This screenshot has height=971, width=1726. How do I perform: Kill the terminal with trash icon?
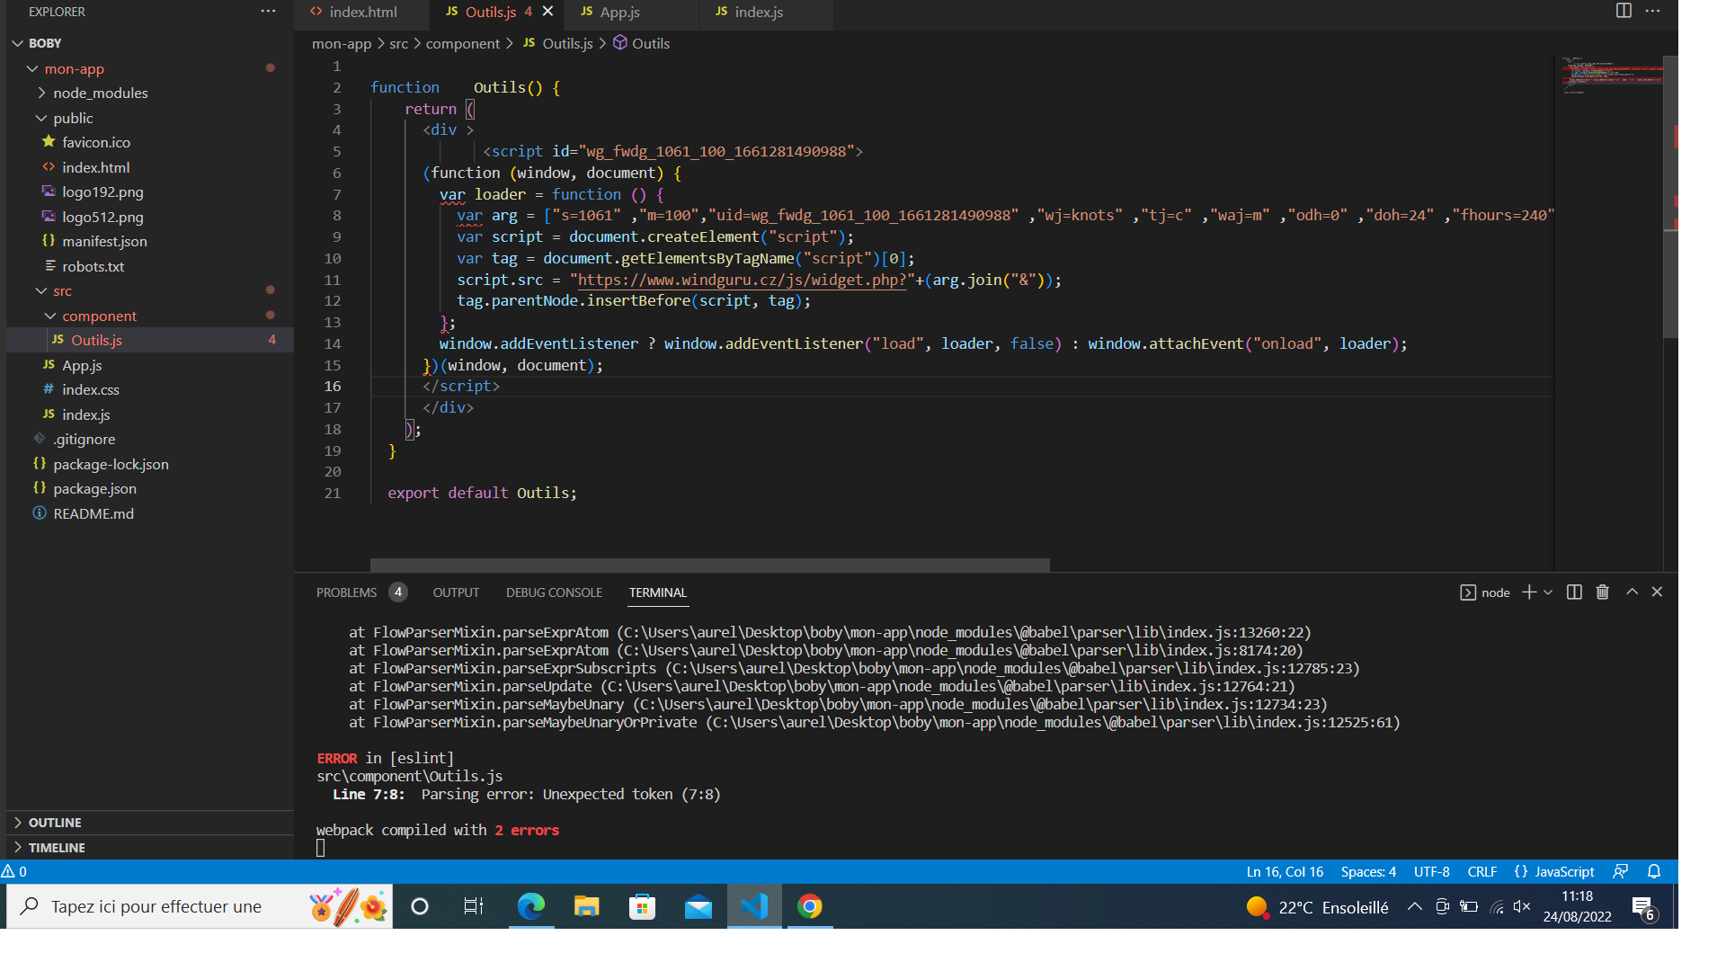1602,592
